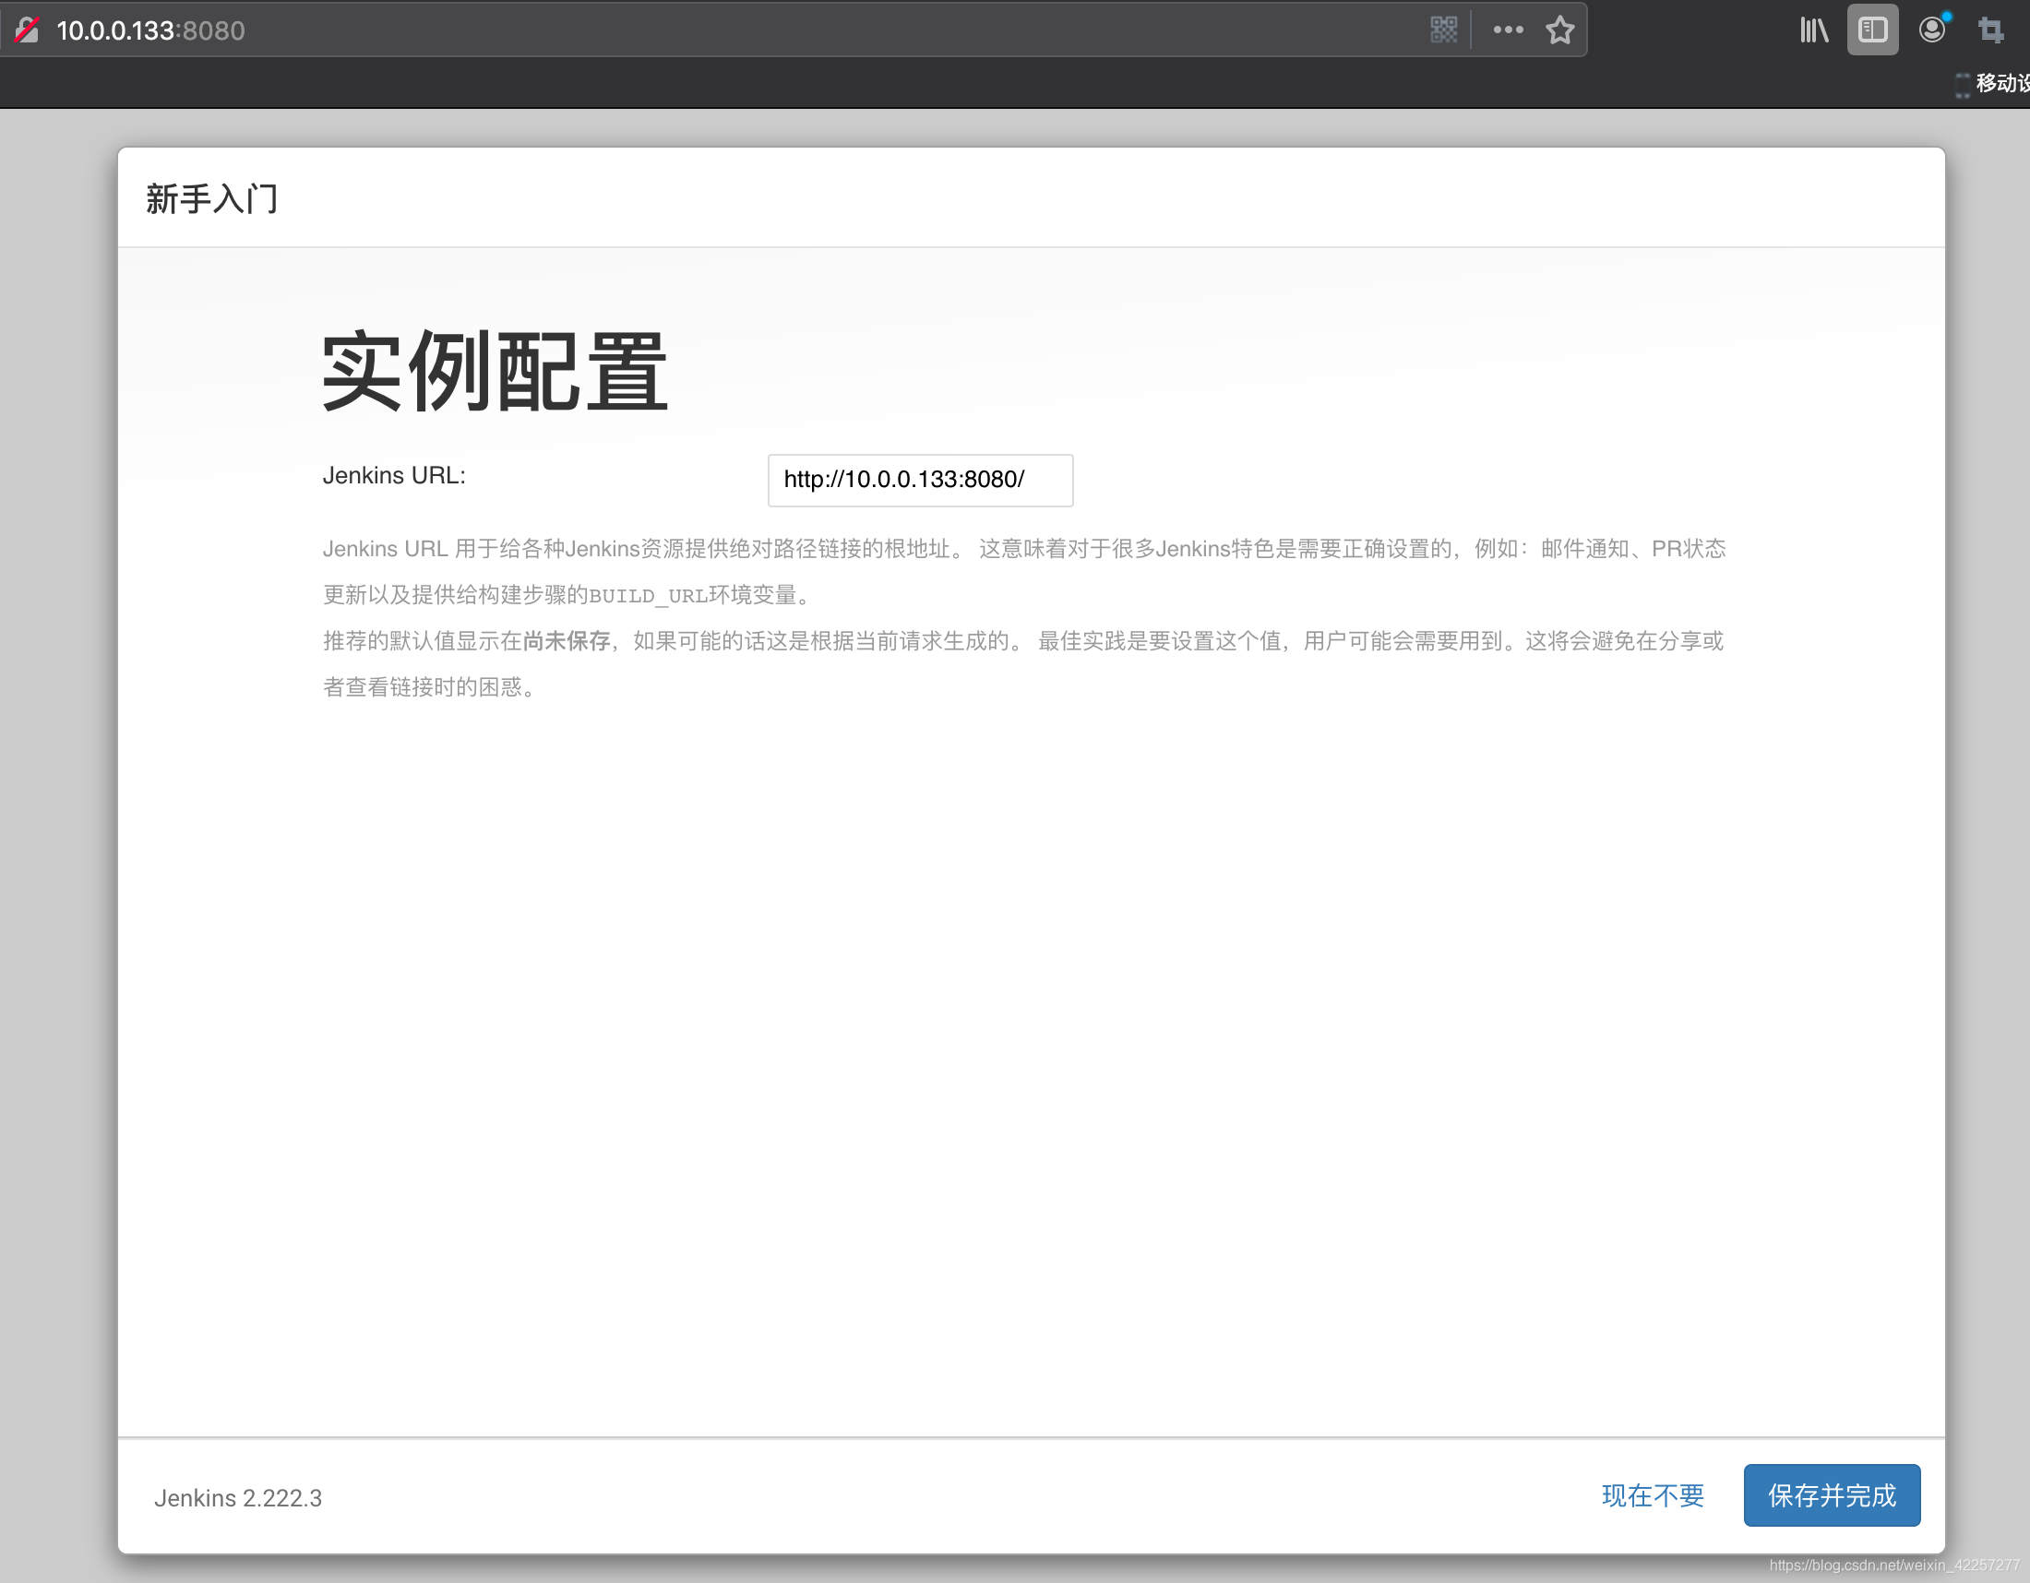Click the Jenkins URL label
2030x1583 pixels.
(x=394, y=476)
